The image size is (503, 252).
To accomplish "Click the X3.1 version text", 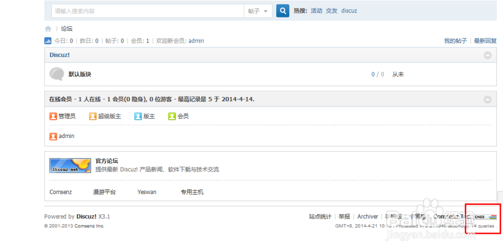I will pyautogui.click(x=104, y=216).
